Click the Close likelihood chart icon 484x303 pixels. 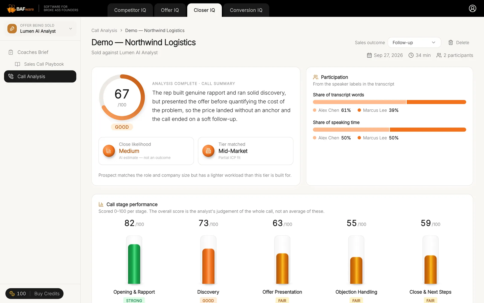[x=109, y=151]
